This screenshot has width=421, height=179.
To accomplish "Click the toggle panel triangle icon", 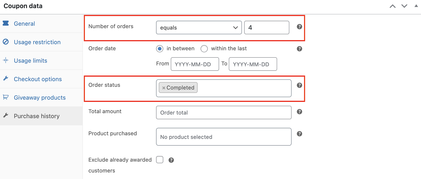I will click(x=416, y=6).
